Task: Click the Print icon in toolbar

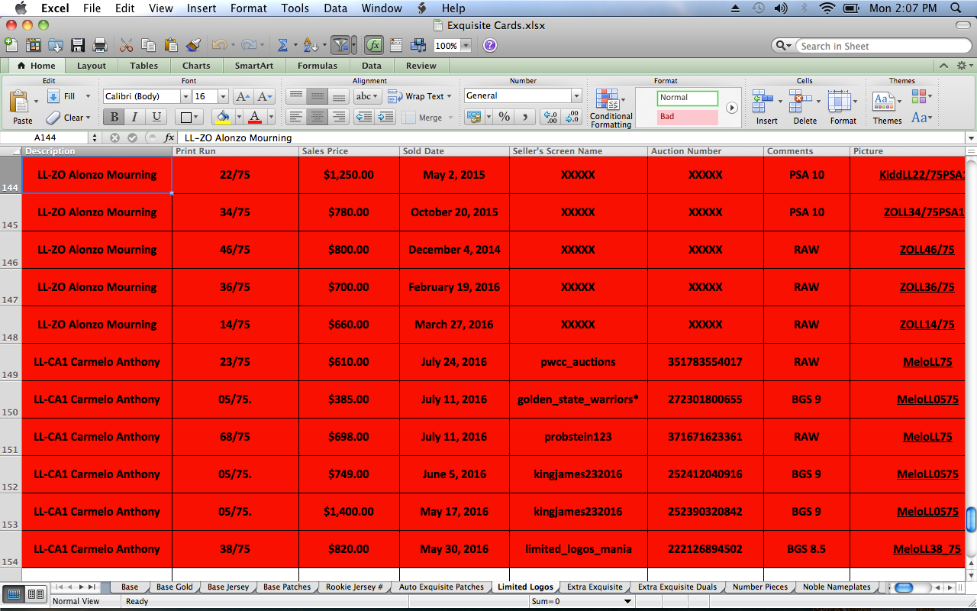Action: click(x=99, y=46)
